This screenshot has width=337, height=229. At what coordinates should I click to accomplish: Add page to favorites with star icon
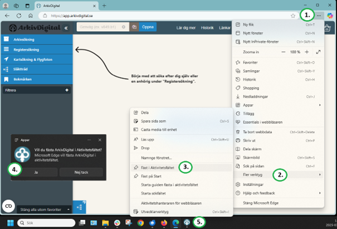pyautogui.click(x=293, y=16)
